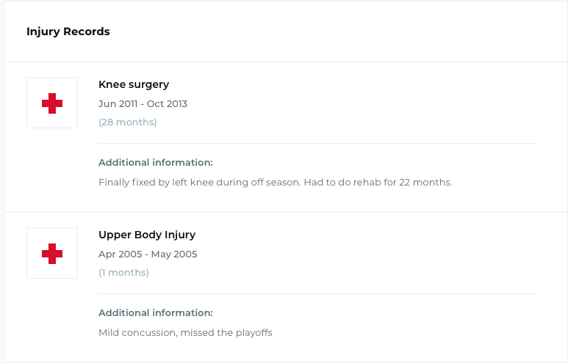Click Additional information label under Upper Body Injury

[156, 313]
